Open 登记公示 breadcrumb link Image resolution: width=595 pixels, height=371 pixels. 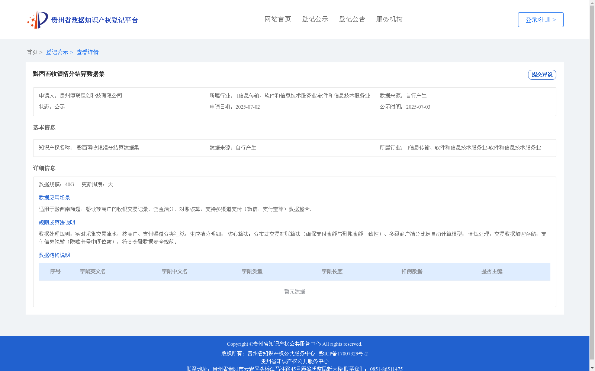[57, 52]
